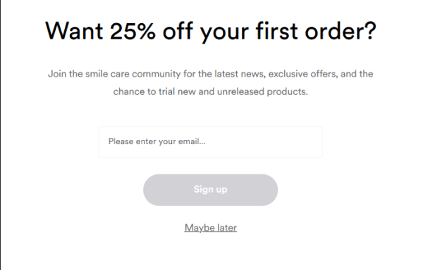Place cursor in the email placeholder text
The height and width of the screenshot is (270, 423).
click(x=157, y=141)
